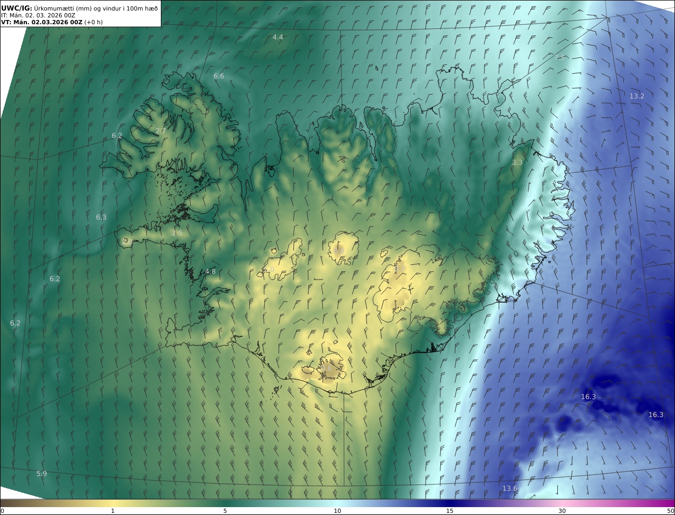Click the 3.3 value label on the map
This screenshot has height=515, width=675.
tap(517, 162)
